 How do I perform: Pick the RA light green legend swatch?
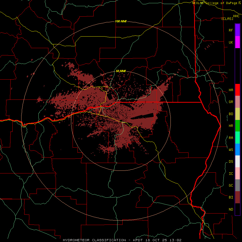click(x=237, y=138)
